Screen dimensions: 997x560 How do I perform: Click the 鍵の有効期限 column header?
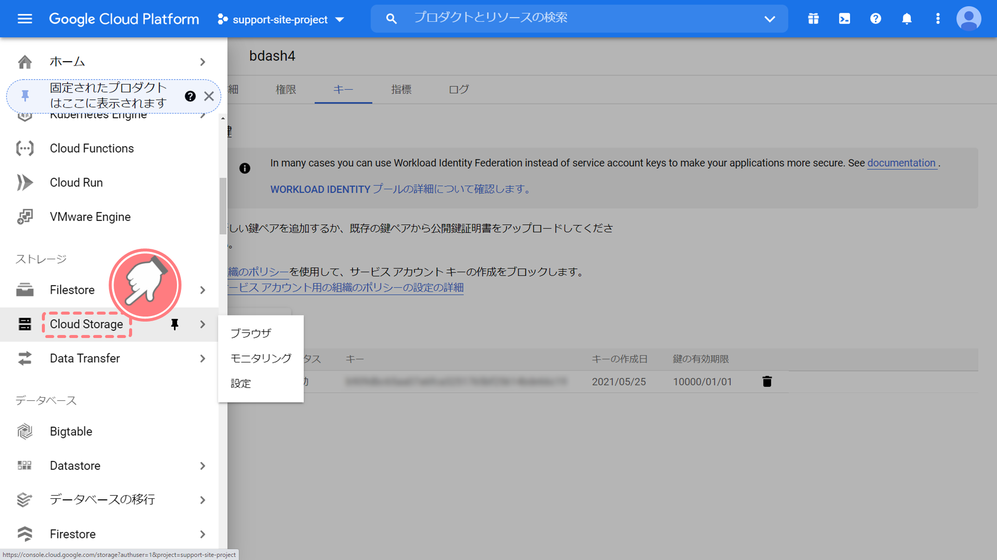pyautogui.click(x=701, y=359)
